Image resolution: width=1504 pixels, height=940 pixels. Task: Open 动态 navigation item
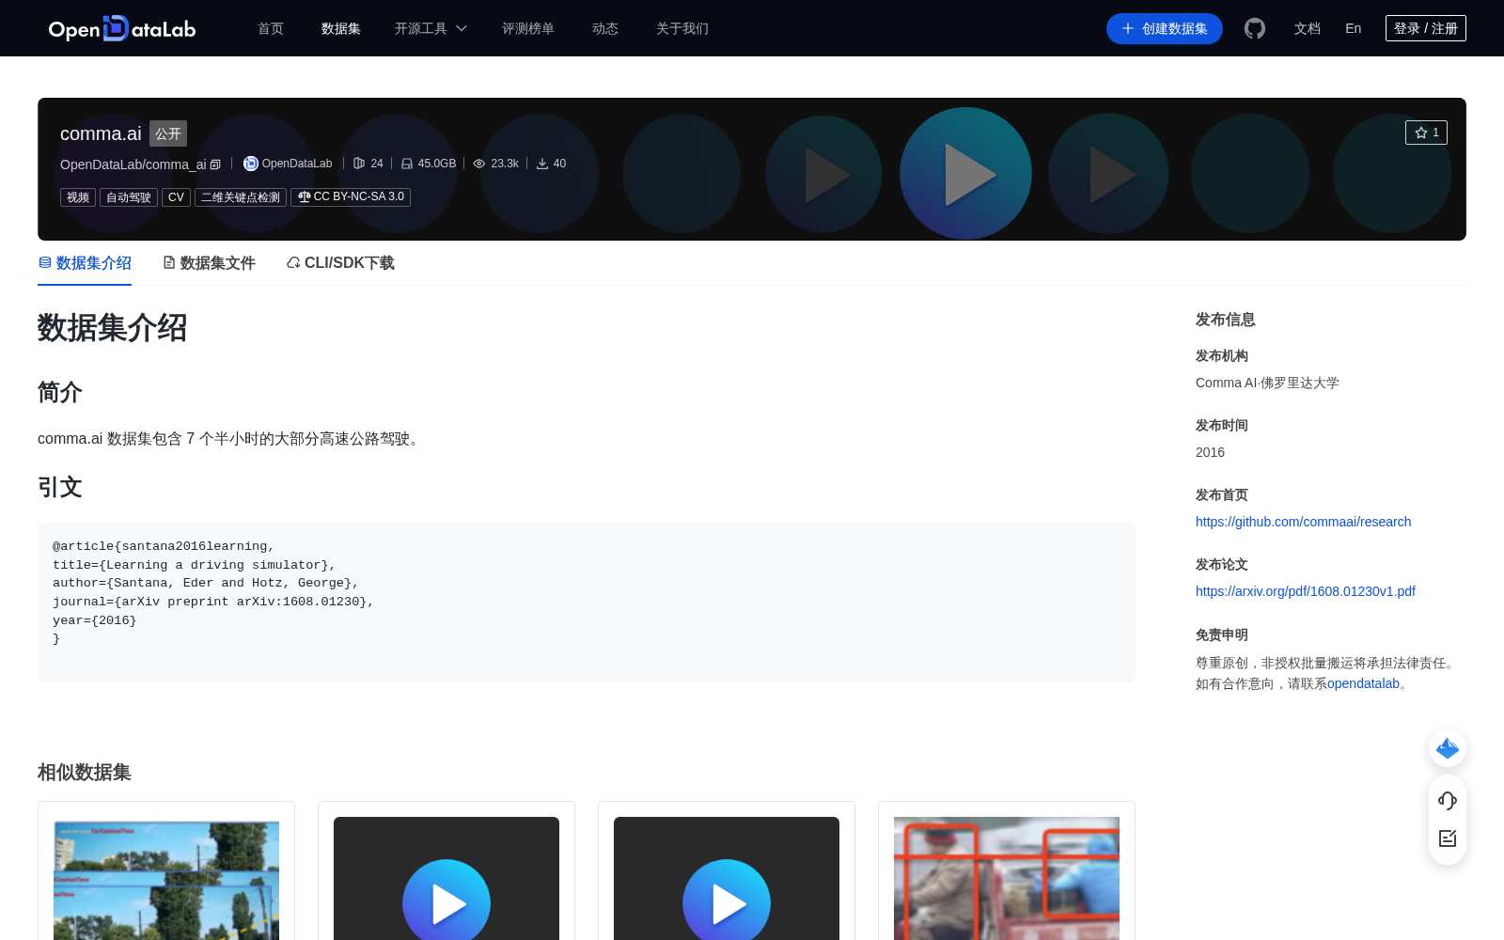(x=605, y=29)
